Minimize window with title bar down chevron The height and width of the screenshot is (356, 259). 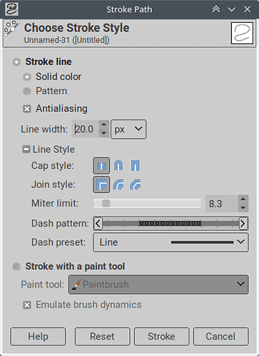pyautogui.click(x=232, y=9)
